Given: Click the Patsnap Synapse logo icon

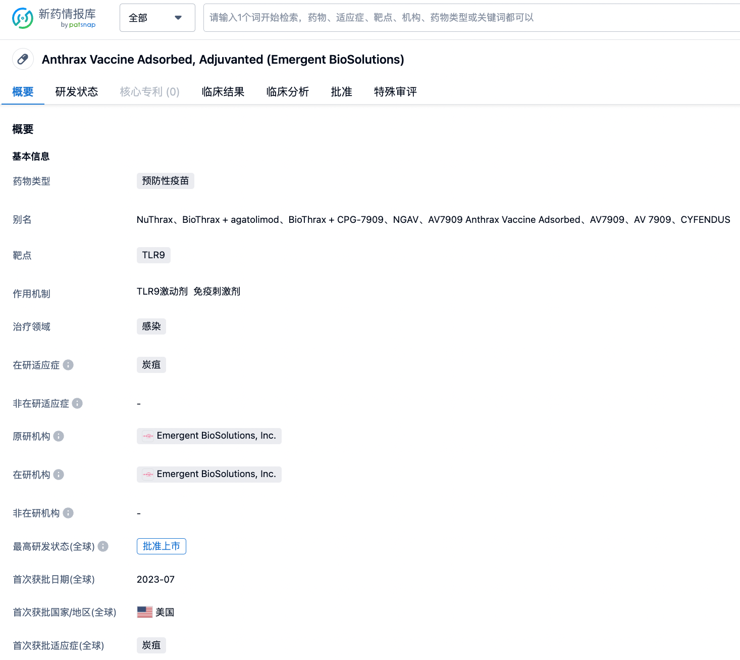Looking at the screenshot, I should (23, 18).
